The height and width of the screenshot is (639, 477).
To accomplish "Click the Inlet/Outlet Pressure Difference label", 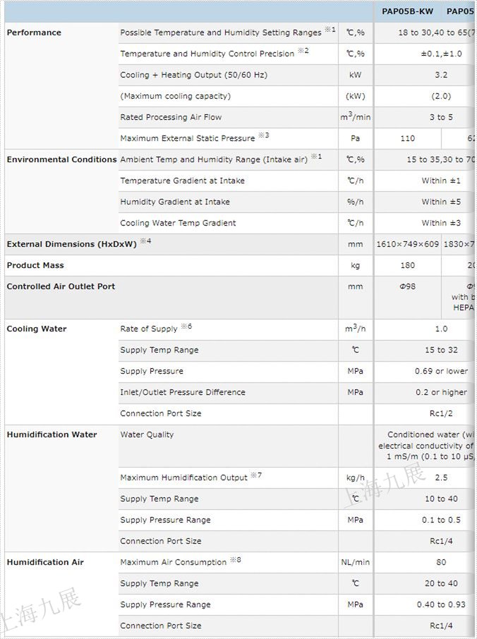I will (183, 392).
